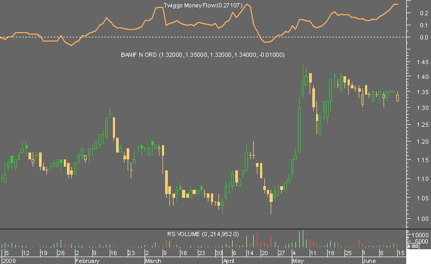The width and height of the screenshot is (431, 264).
Task: Click the May month label
Action: 298,261
